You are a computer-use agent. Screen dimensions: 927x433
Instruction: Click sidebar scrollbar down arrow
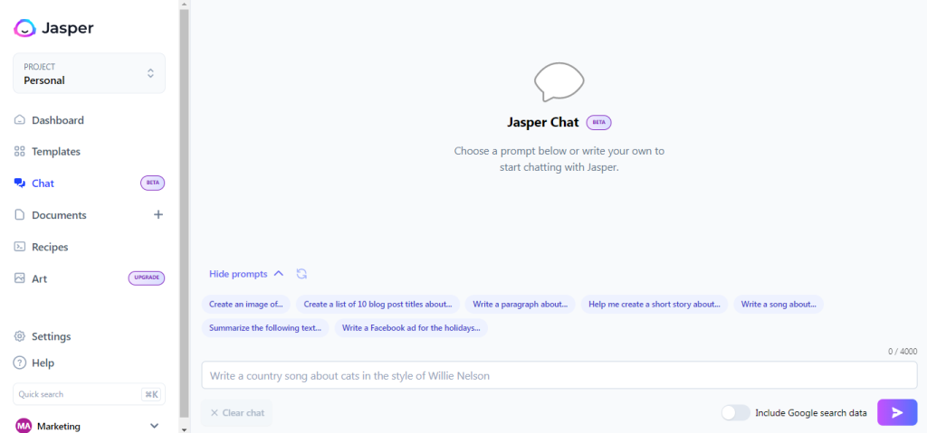(x=184, y=428)
